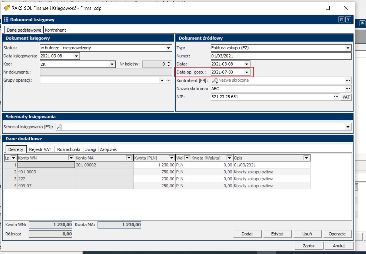366x254 pixels.
Task: Click the 1 230,00 amount in Dekrety row 1
Action: (154, 165)
